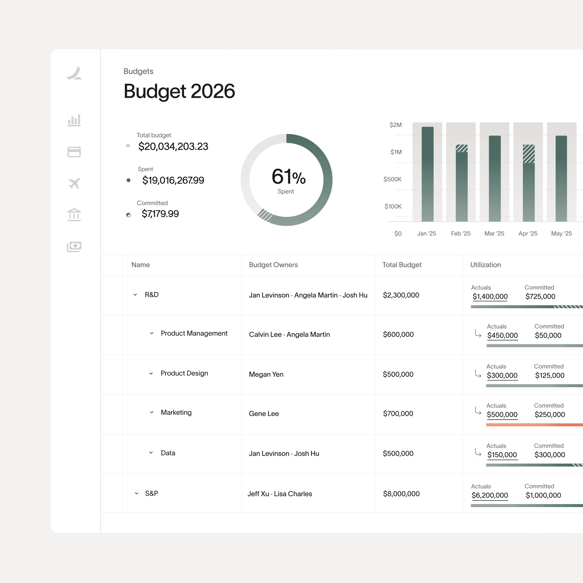This screenshot has width=583, height=583.
Task: Select the Data row name
Action: point(168,453)
